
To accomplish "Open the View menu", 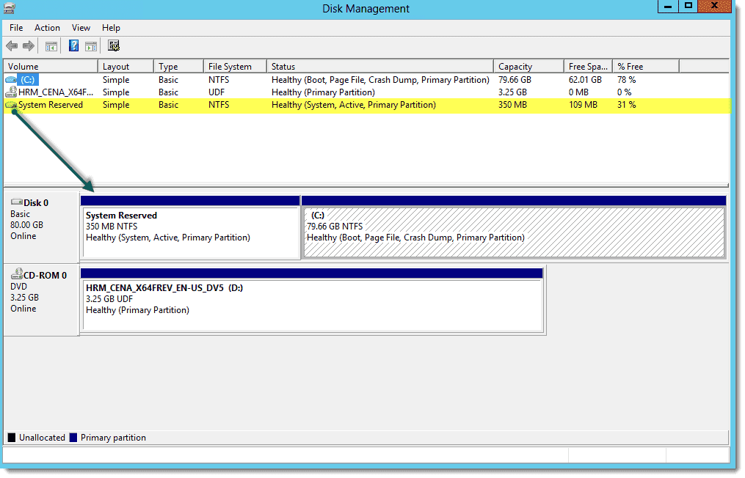I will click(x=81, y=28).
